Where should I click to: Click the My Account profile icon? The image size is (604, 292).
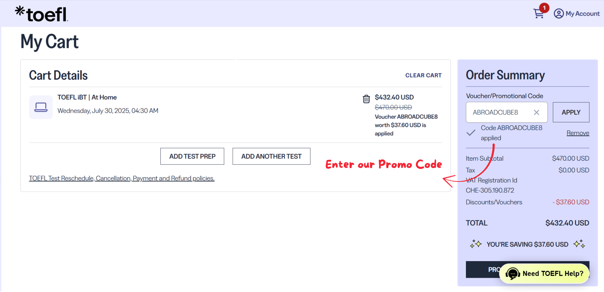(559, 14)
